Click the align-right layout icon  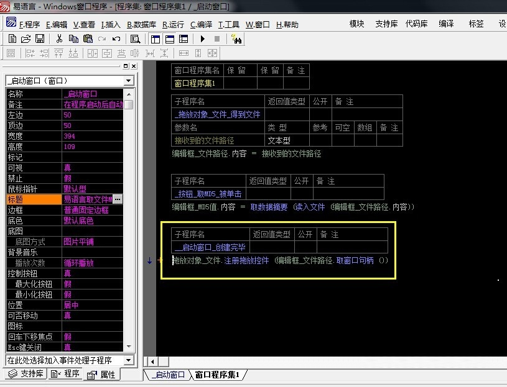(44, 53)
